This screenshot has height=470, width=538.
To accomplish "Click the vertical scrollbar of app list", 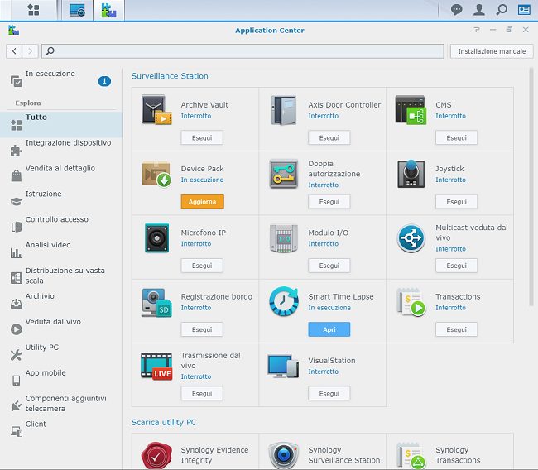I will [531, 187].
